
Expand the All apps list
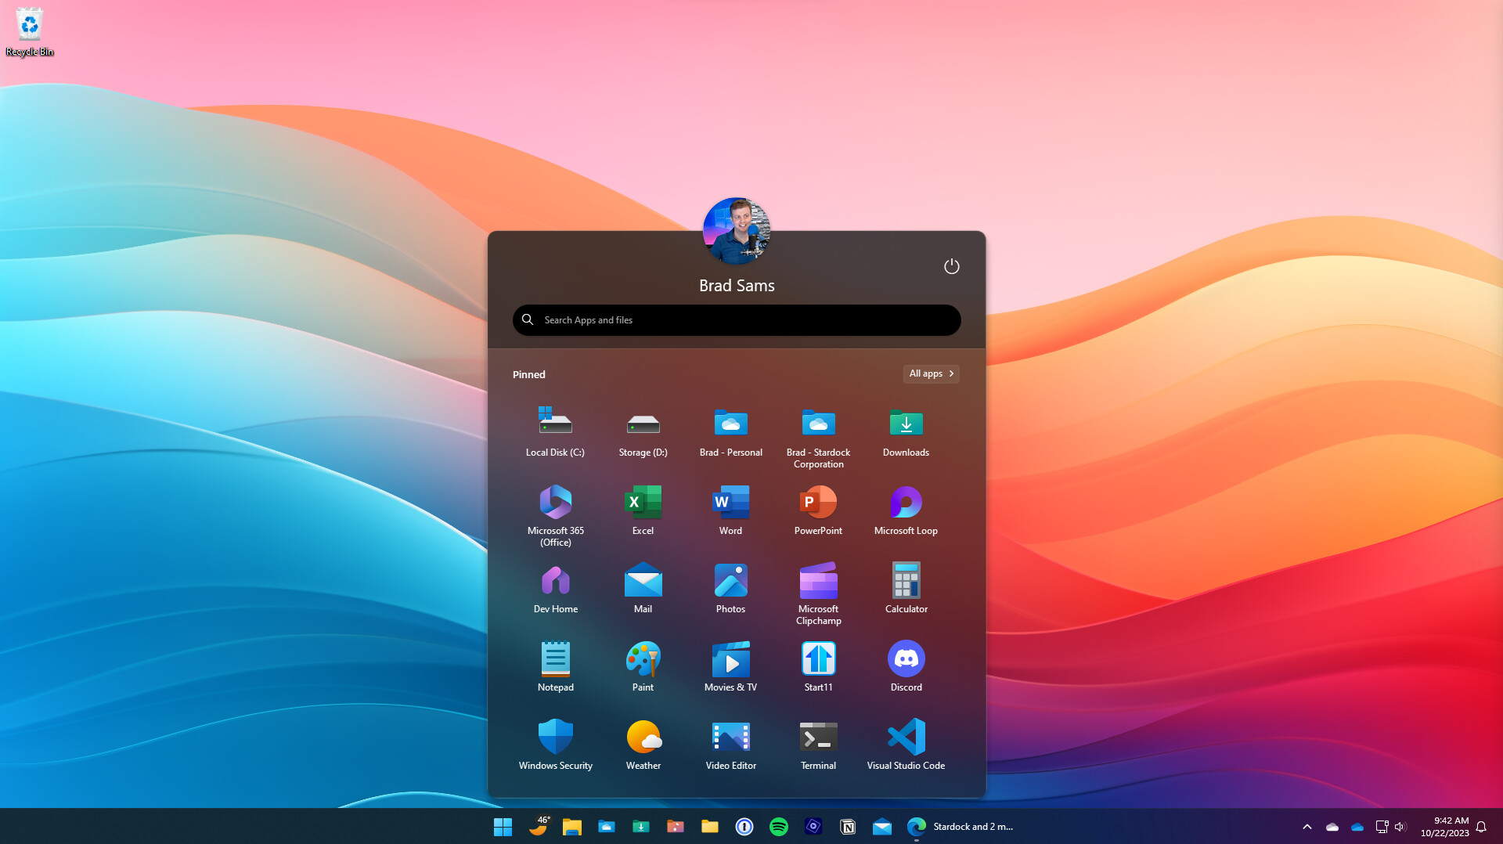tap(931, 373)
